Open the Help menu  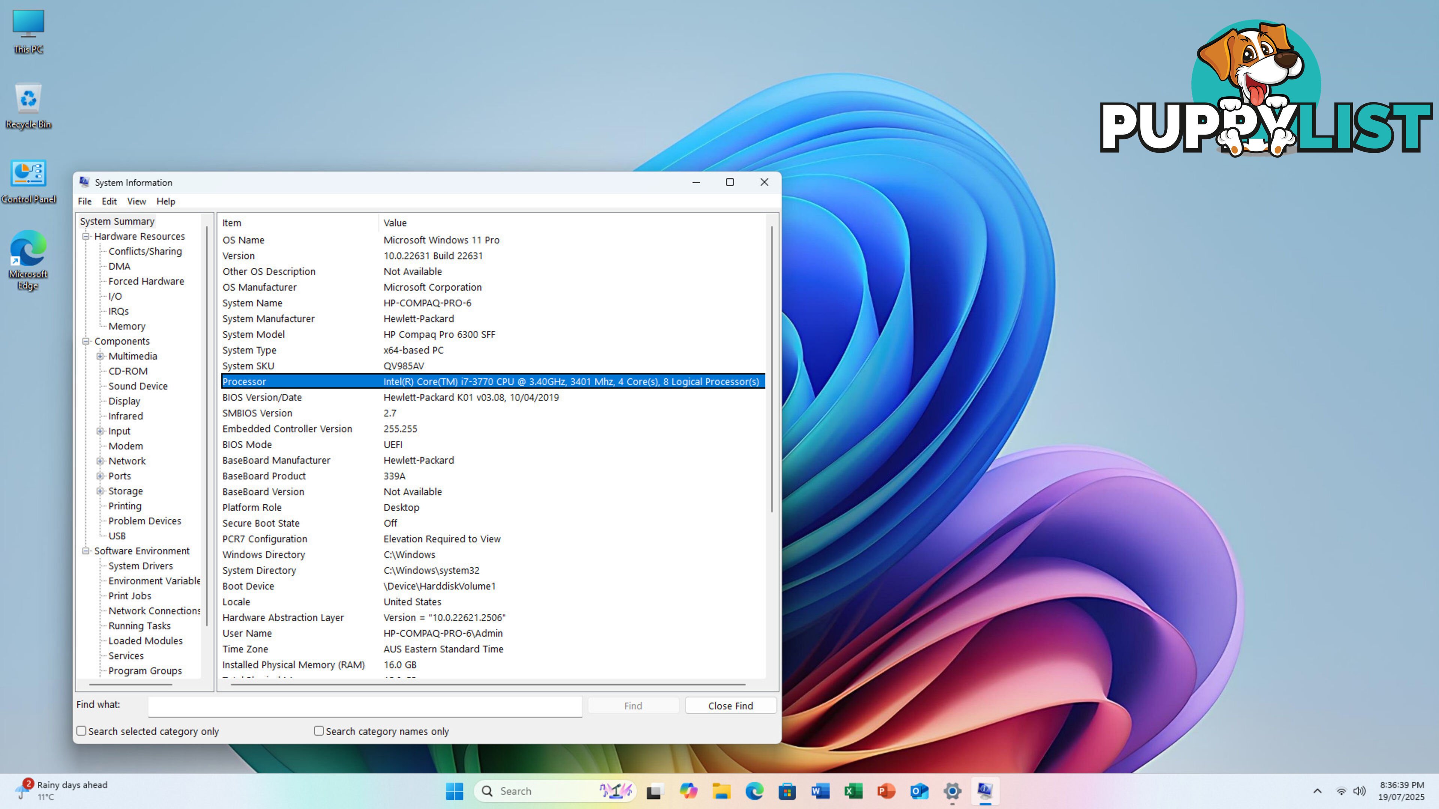pyautogui.click(x=166, y=201)
